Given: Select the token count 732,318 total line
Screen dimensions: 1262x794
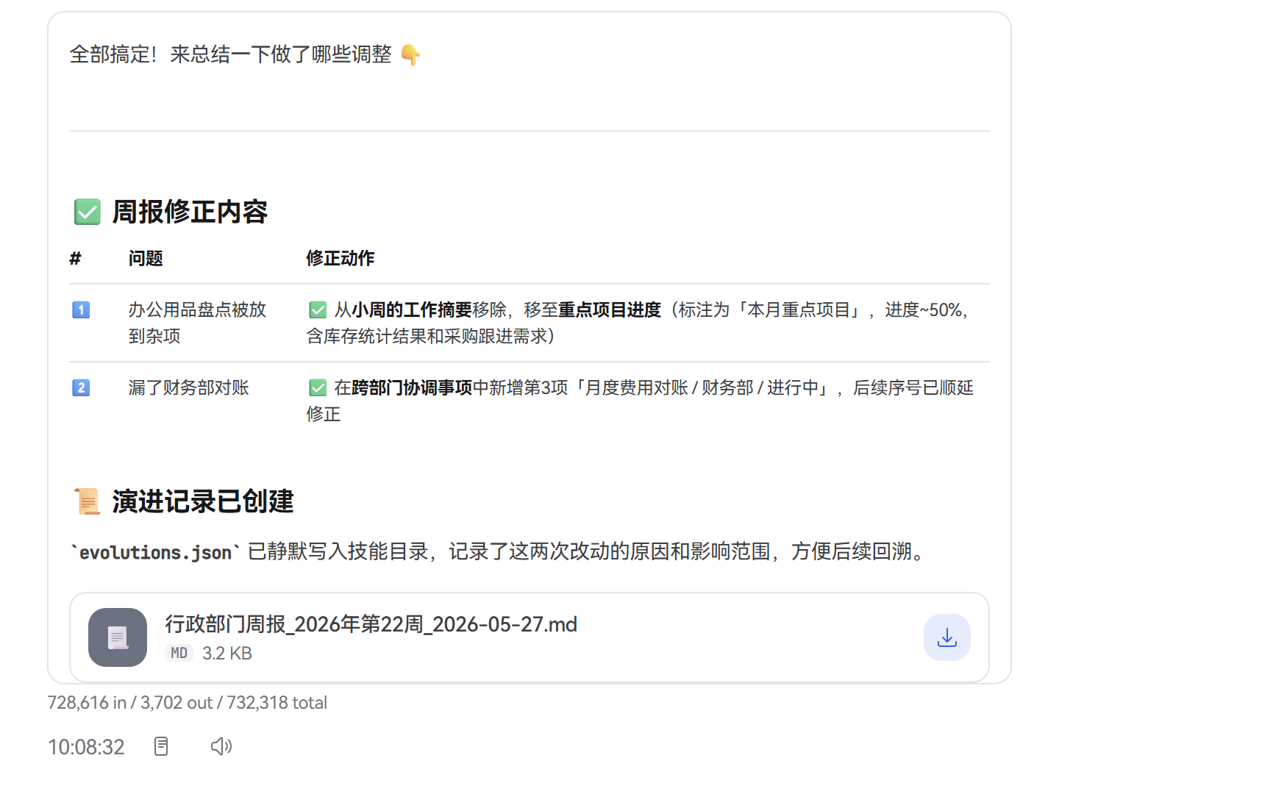Looking at the screenshot, I should 188,703.
